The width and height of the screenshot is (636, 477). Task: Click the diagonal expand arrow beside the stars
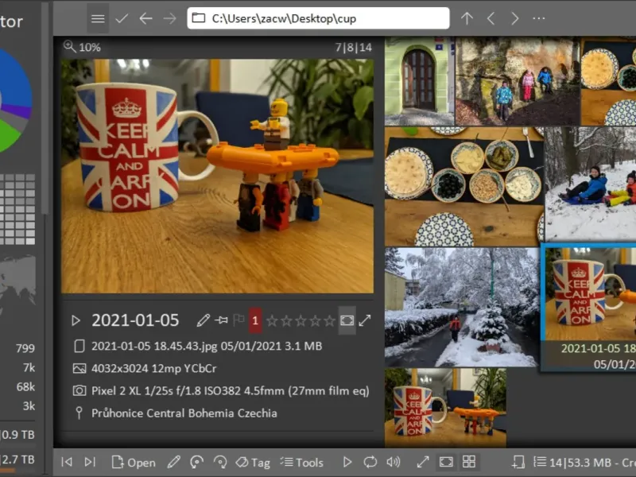coord(365,320)
